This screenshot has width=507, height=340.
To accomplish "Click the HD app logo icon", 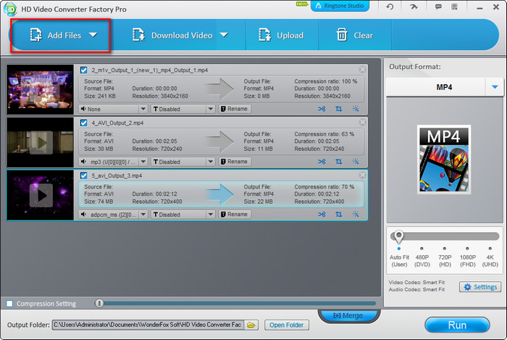I will click(10, 9).
